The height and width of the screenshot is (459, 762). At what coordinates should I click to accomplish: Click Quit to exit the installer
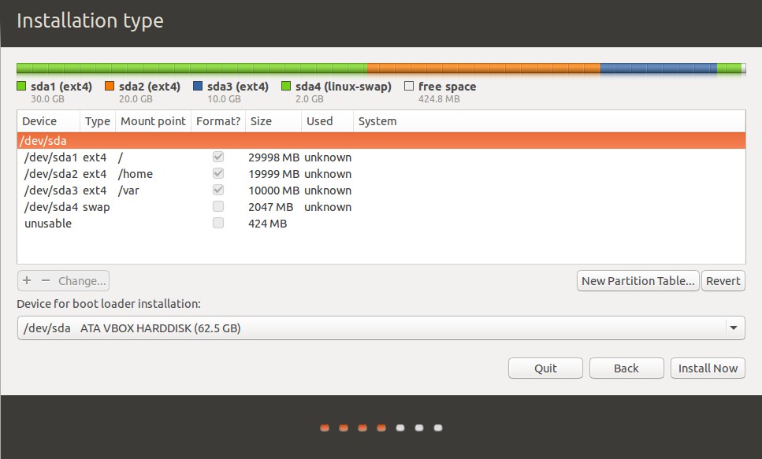point(545,368)
